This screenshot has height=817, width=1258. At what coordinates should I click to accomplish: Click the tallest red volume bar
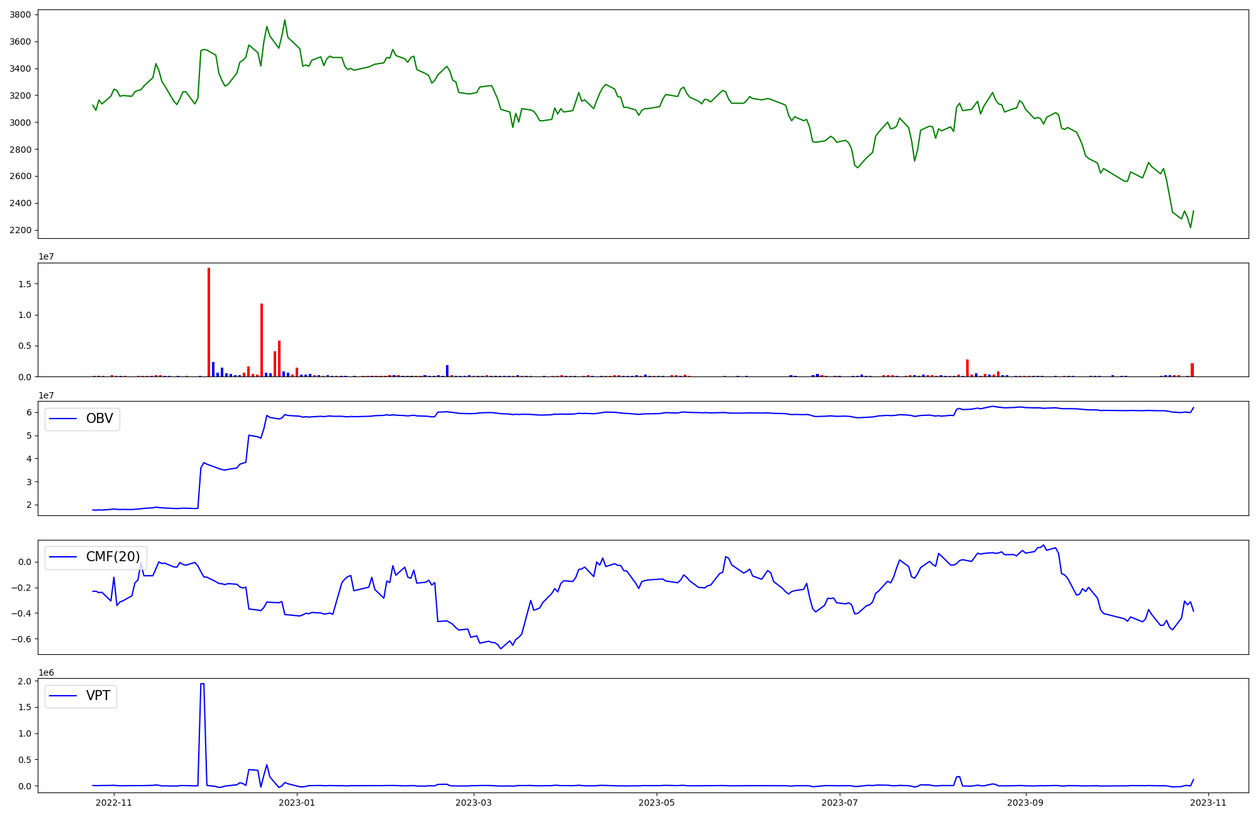[209, 322]
